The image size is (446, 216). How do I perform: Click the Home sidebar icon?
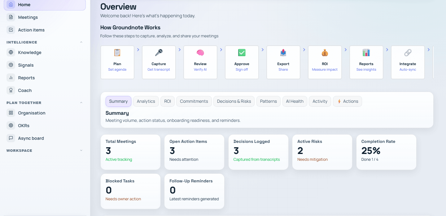tap(11, 5)
